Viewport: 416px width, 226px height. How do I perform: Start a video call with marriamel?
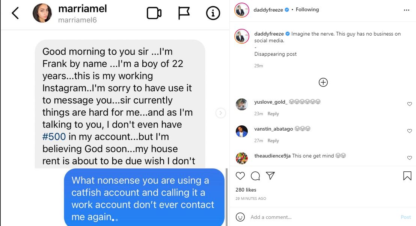click(x=154, y=13)
